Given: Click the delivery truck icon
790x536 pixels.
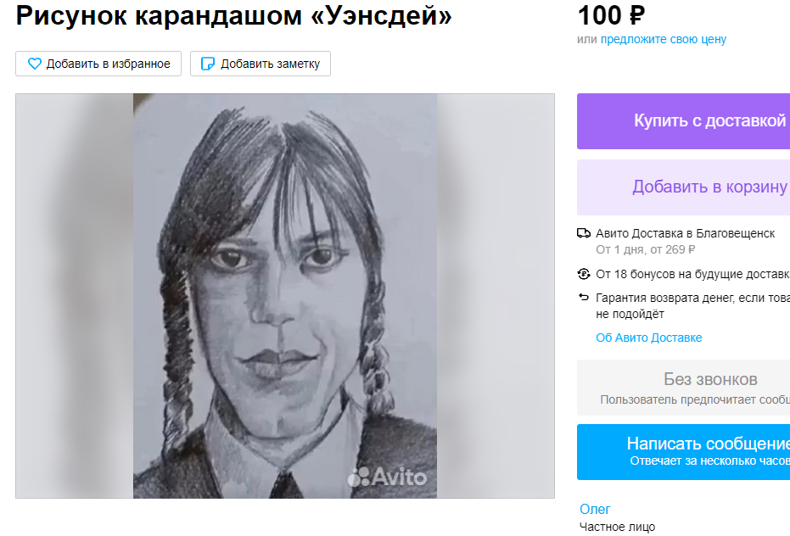Looking at the screenshot, I should [x=584, y=233].
